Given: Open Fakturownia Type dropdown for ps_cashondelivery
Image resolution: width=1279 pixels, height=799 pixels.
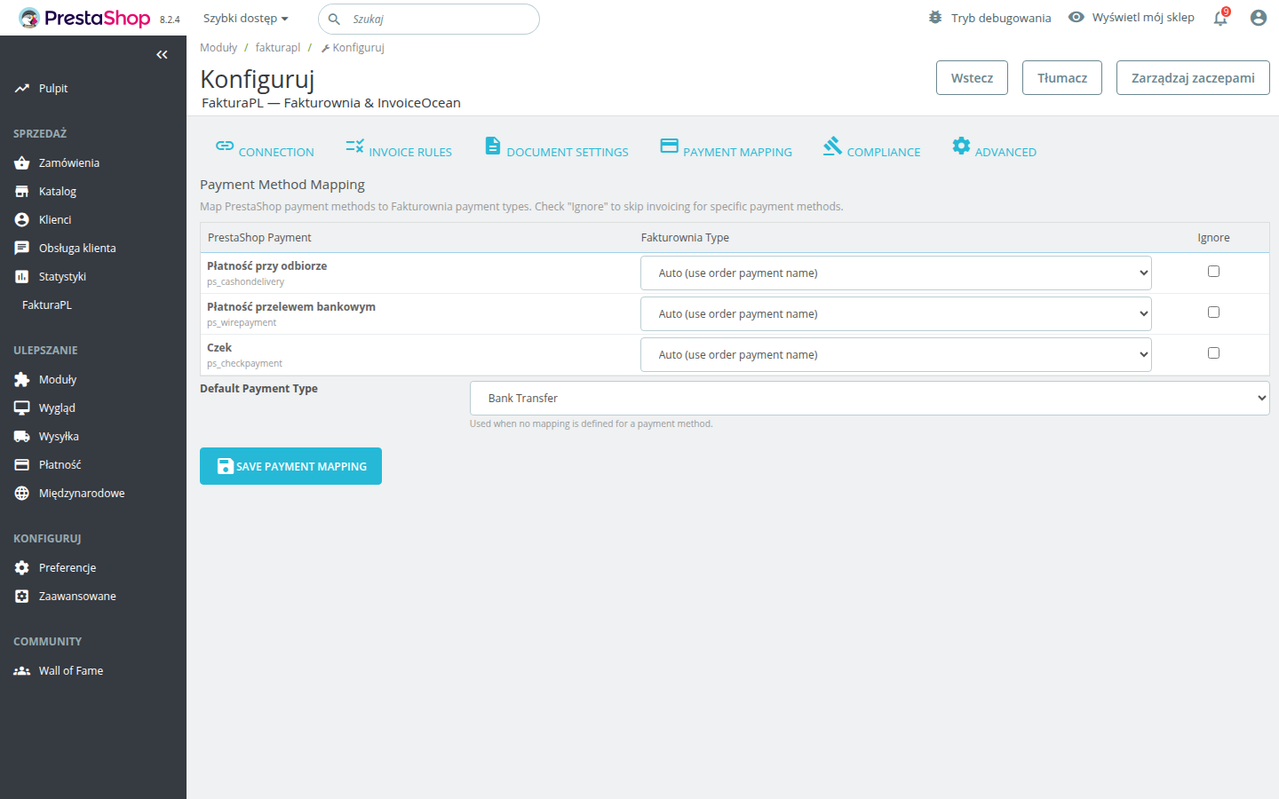Looking at the screenshot, I should point(895,273).
